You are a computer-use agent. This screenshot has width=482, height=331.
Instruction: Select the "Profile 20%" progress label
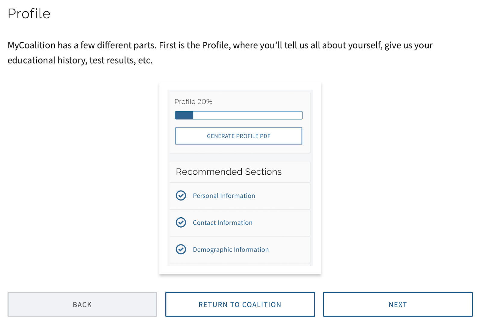[x=193, y=102]
